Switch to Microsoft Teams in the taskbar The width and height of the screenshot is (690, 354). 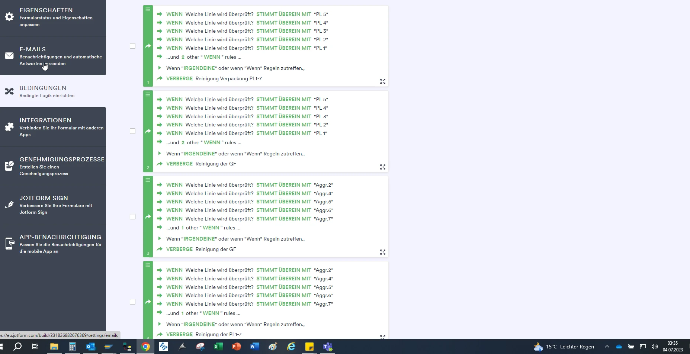point(327,347)
